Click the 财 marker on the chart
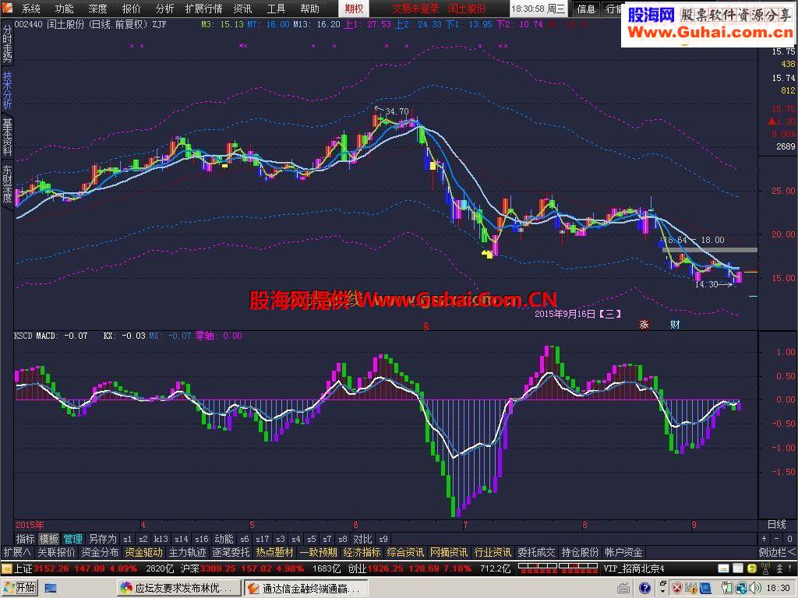This screenshot has width=798, height=598. (675, 325)
